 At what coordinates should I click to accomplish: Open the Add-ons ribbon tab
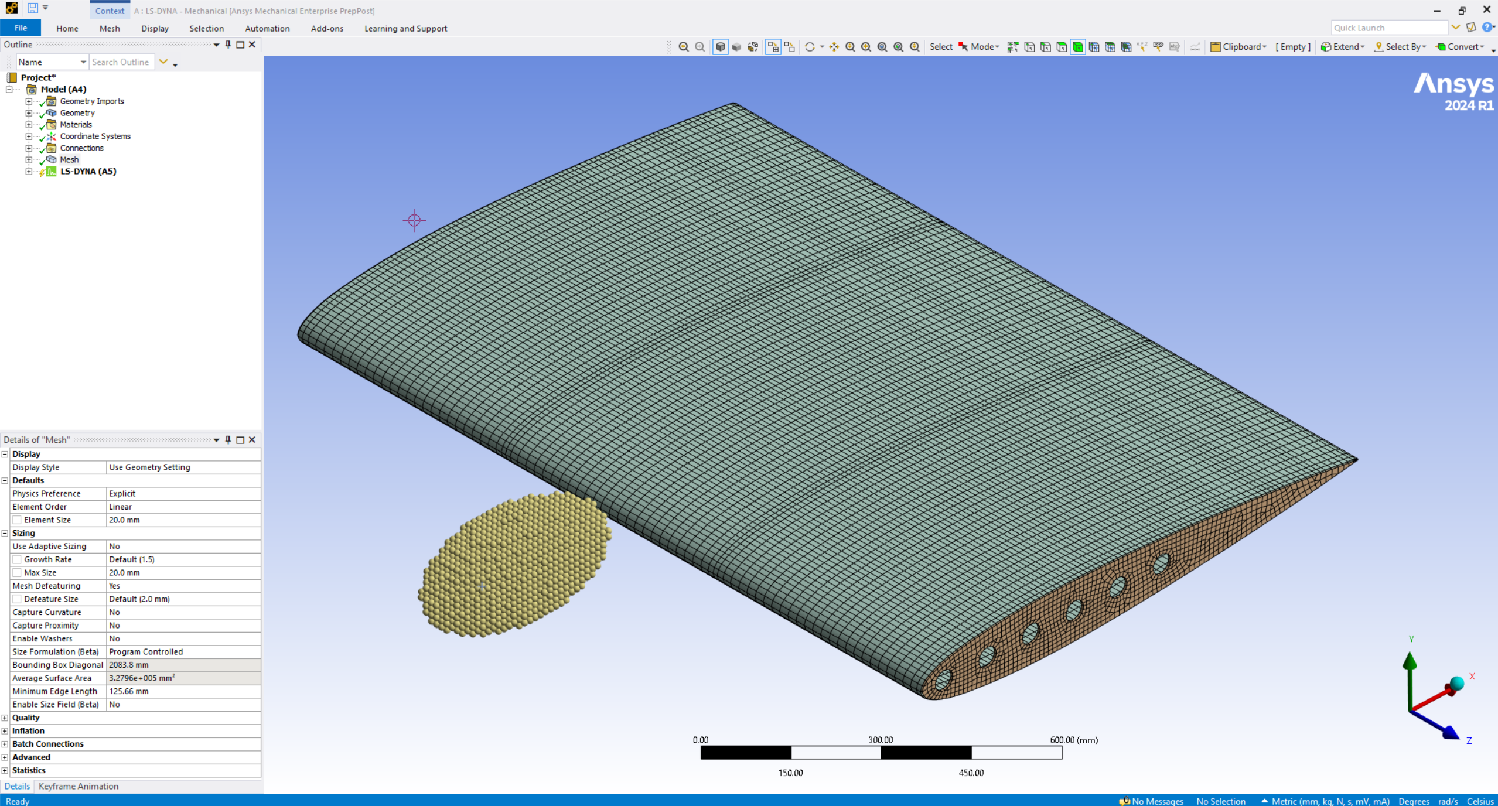[327, 28]
